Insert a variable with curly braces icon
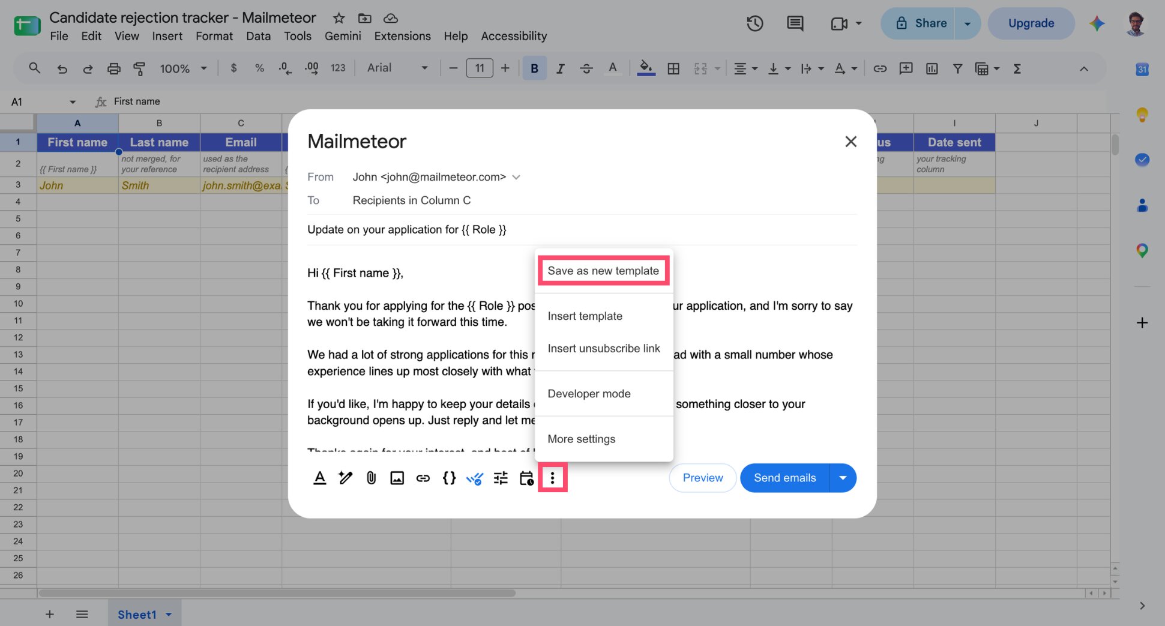 [449, 478]
